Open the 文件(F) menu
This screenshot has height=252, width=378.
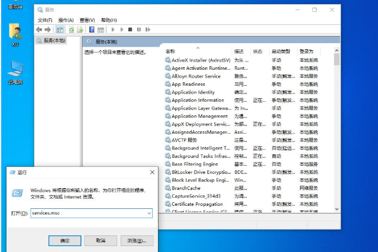click(45, 20)
